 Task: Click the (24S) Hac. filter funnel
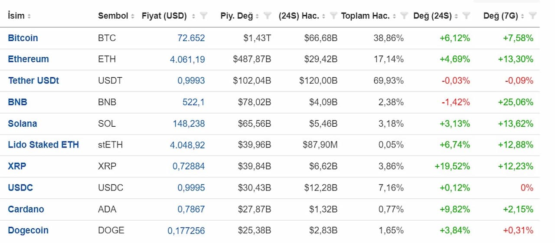pos(333,16)
